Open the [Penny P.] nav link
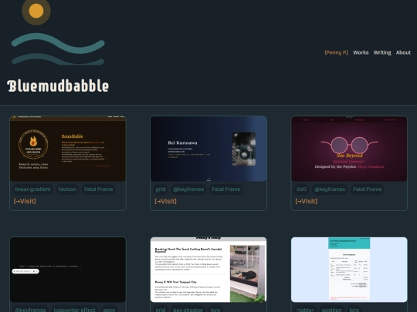This screenshot has height=312, width=417. 336,52
